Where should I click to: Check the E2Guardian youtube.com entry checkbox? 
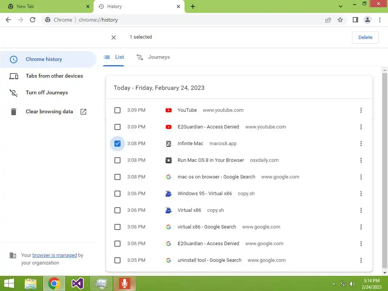(117, 127)
